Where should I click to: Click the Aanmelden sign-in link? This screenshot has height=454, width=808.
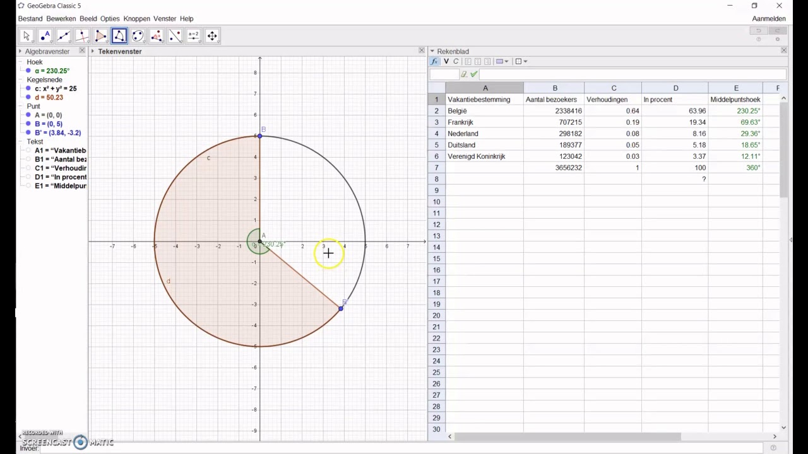769,19
